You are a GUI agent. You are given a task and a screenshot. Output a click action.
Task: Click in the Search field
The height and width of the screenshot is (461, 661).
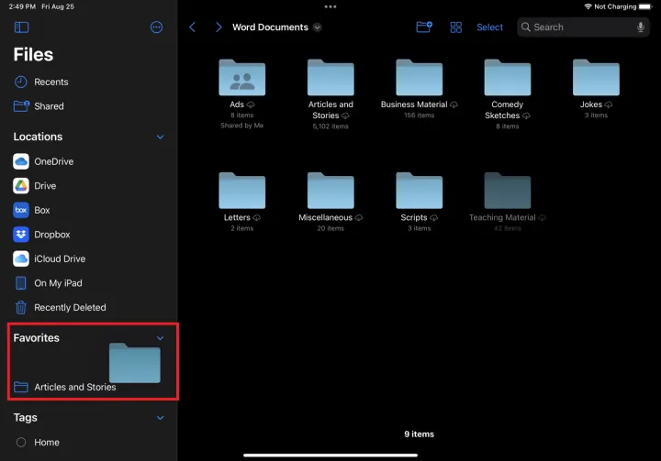(x=578, y=27)
